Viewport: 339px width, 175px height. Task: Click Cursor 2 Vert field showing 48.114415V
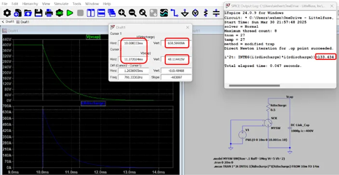[x=176, y=59]
